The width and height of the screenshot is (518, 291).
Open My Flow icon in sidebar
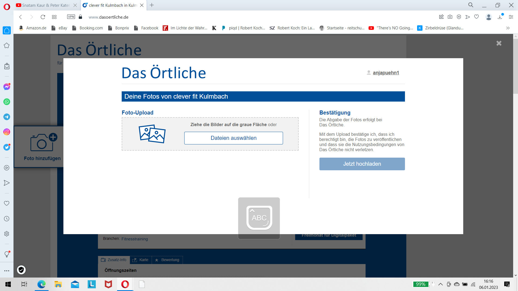point(7,183)
